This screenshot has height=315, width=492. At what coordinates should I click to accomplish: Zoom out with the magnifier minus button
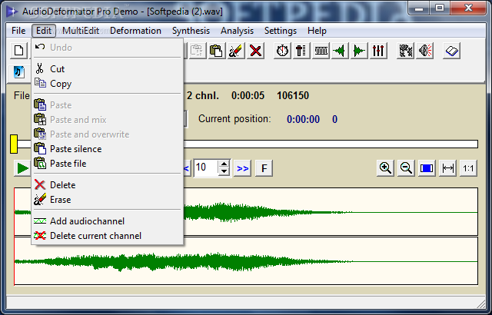pos(406,168)
